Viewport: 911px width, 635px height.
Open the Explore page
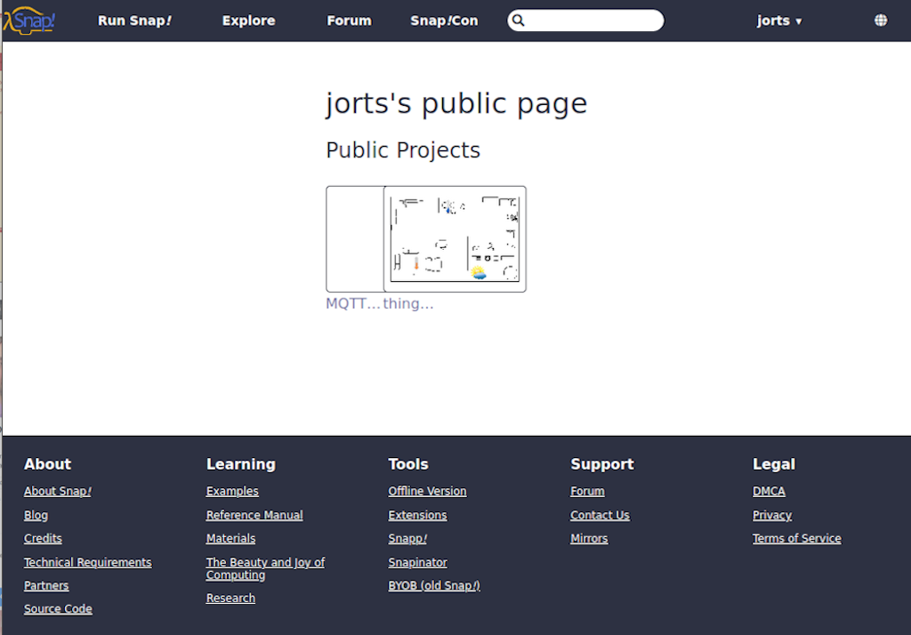[249, 20]
